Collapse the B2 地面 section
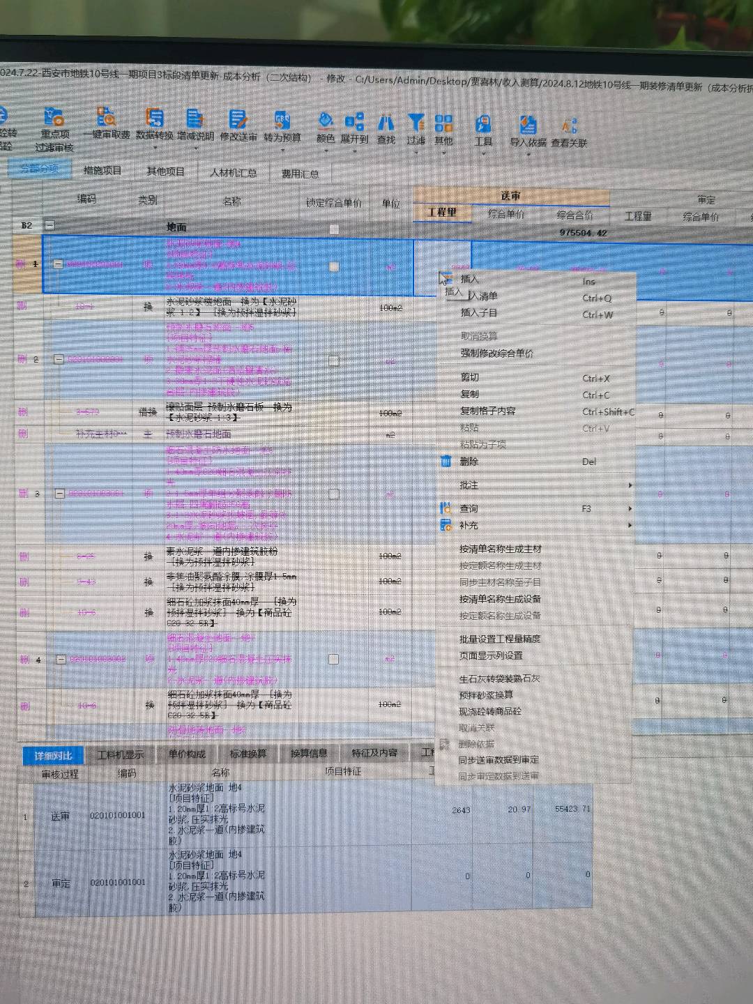The height and width of the screenshot is (1004, 753). (x=50, y=225)
